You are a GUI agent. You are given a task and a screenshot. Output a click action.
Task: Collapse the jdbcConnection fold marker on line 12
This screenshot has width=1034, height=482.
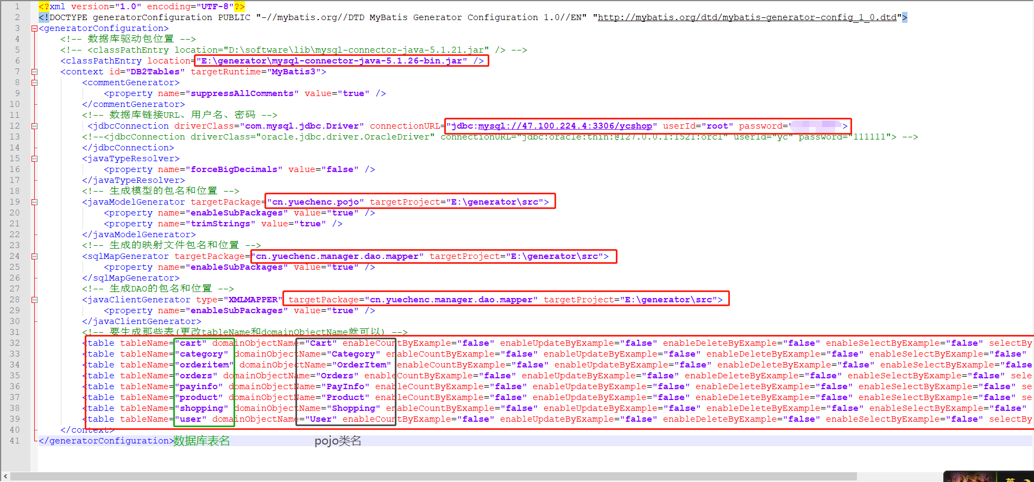click(34, 126)
